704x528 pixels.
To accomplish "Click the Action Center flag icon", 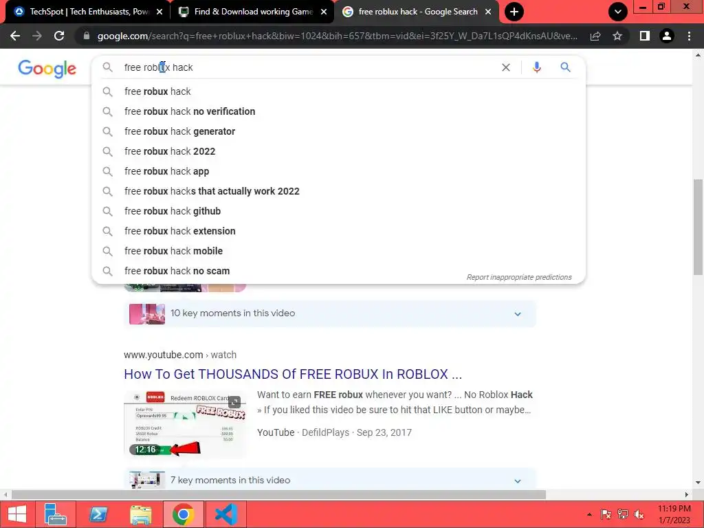I will [x=606, y=514].
